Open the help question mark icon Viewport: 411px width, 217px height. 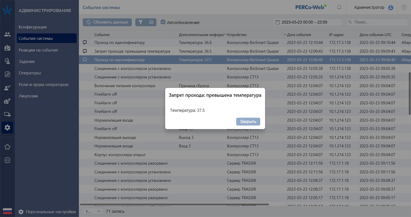(x=404, y=7)
